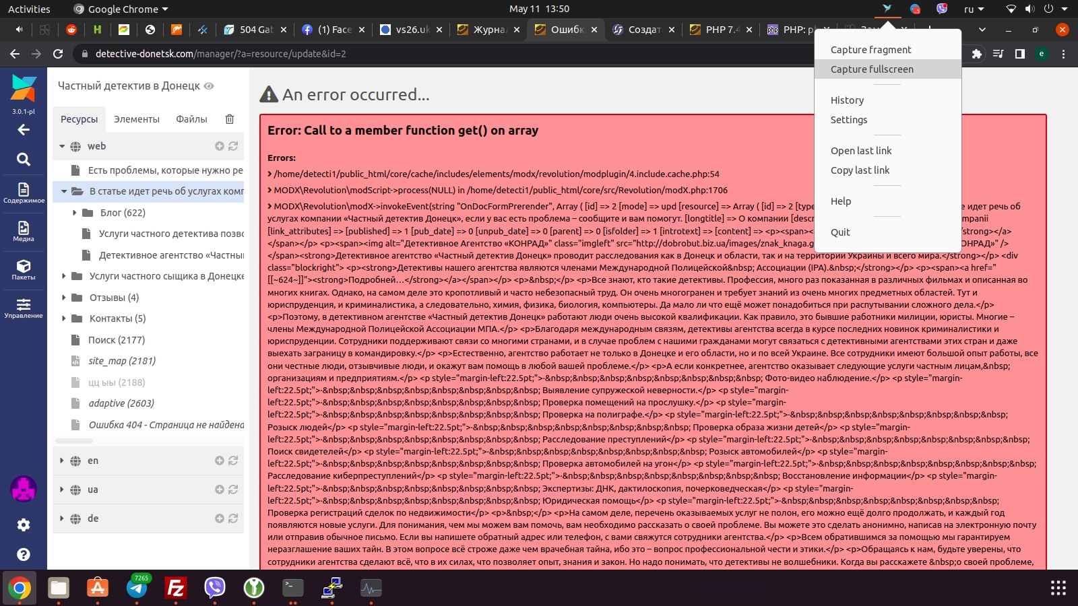Open the Пакеты packages section

[24, 269]
